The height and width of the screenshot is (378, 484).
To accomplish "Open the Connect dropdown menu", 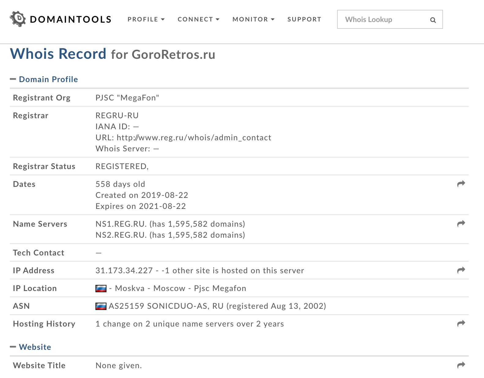I will pyautogui.click(x=199, y=19).
